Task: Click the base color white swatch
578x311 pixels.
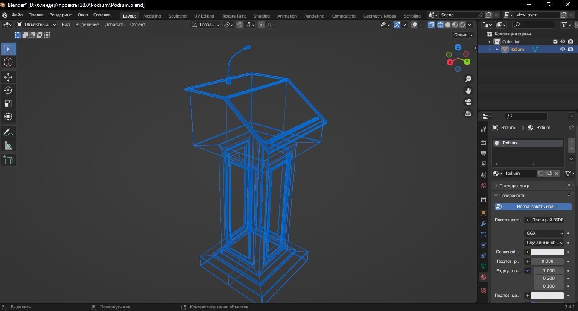Action: point(548,252)
